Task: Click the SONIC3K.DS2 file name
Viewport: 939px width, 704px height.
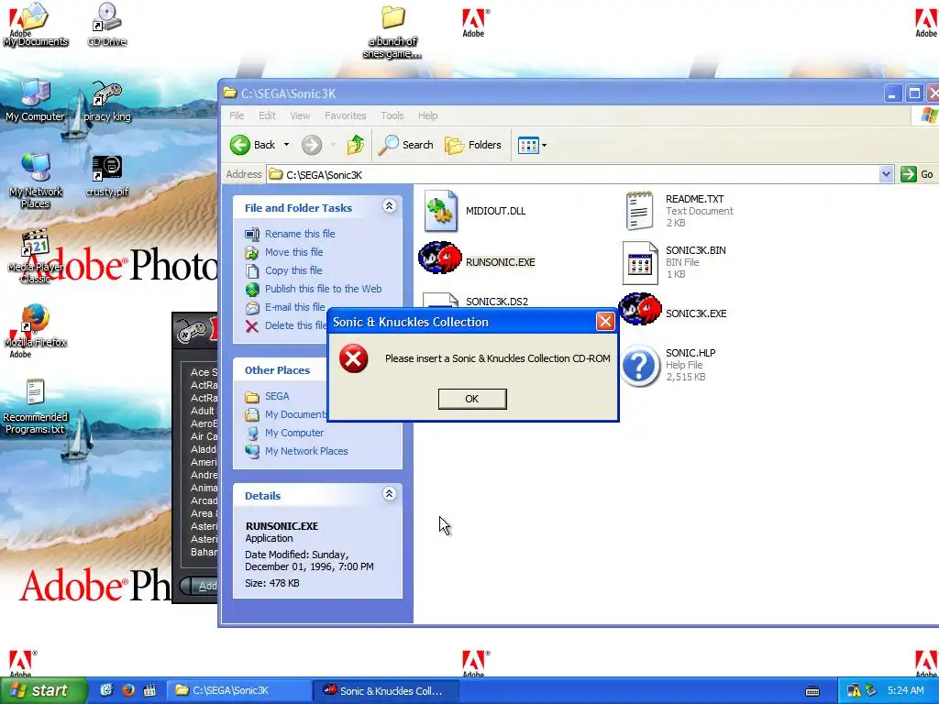Action: [x=497, y=301]
